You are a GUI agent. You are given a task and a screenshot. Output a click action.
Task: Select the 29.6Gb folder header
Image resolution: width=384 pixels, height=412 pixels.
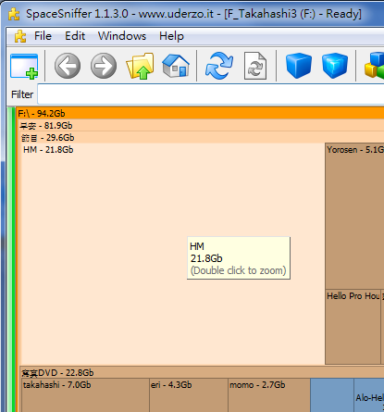pyautogui.click(x=202, y=138)
